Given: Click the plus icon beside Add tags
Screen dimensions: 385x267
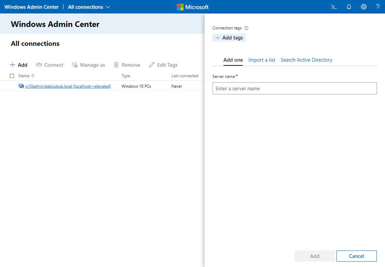Looking at the screenshot, I should tap(218, 38).
